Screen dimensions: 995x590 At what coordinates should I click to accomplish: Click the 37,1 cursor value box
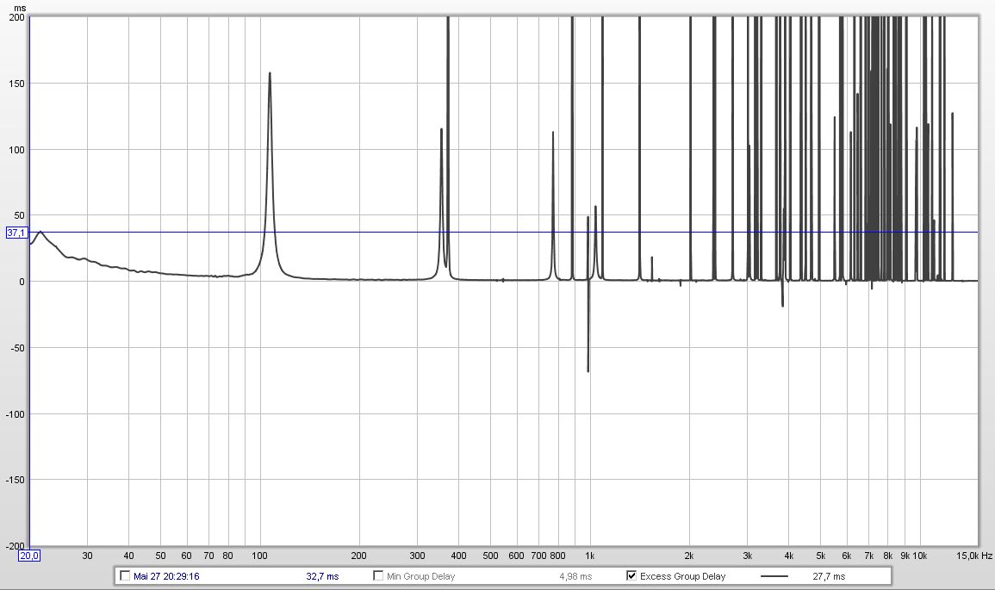tap(16, 233)
